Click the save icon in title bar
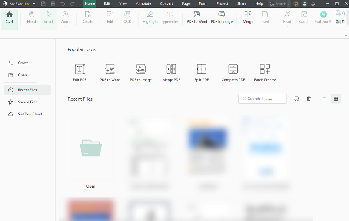Screen dimensions: 349x221 coord(43,4)
